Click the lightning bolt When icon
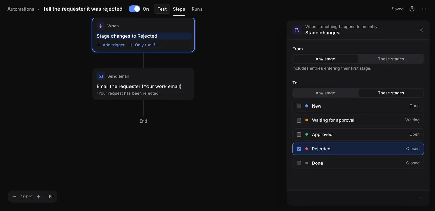435x211 pixels. (100, 26)
